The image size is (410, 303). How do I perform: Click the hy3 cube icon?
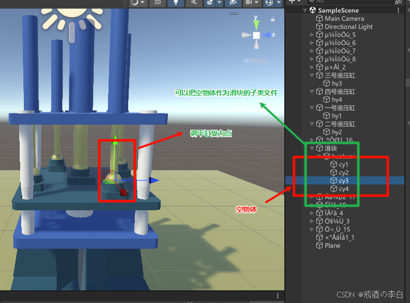tap(326, 83)
